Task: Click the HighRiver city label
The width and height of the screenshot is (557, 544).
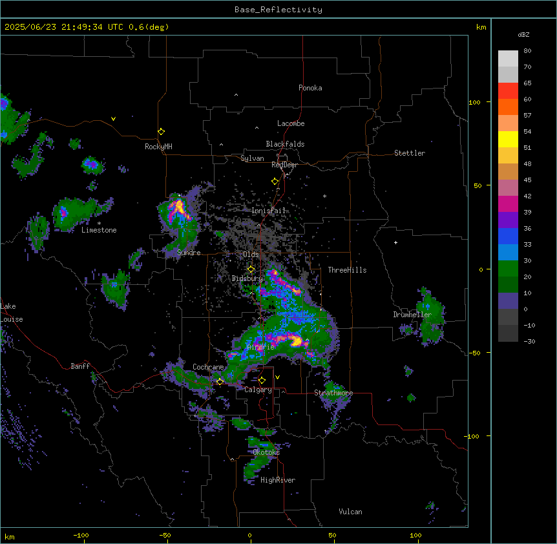Action: pos(278,480)
